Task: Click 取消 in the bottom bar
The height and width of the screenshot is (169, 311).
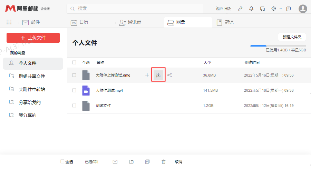Action: [x=178, y=162]
